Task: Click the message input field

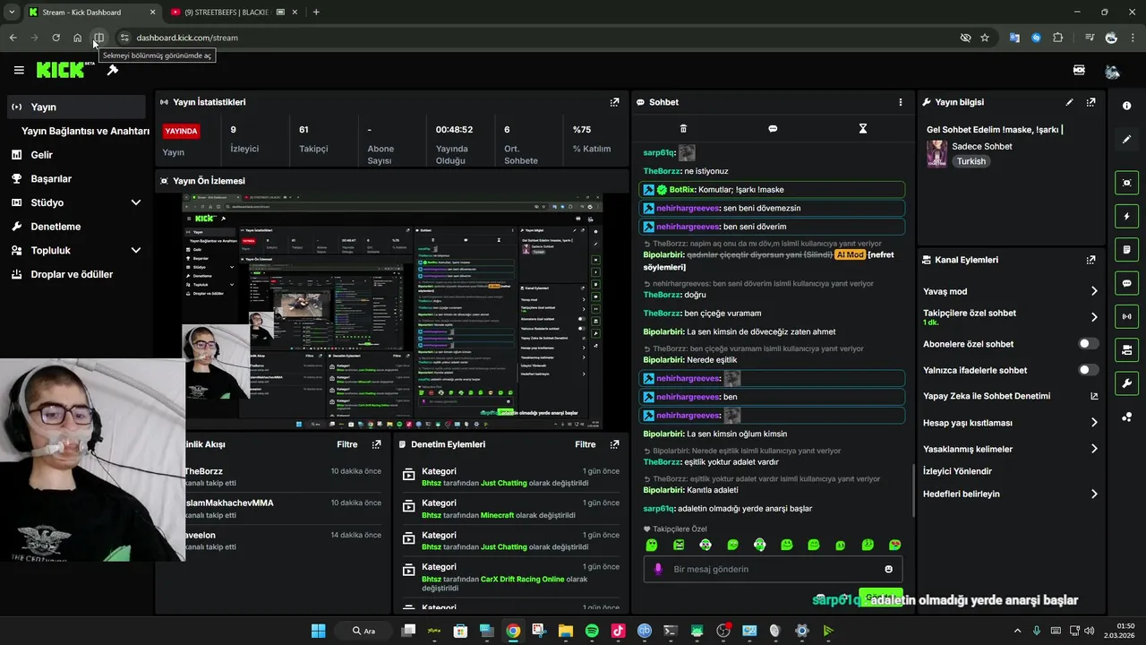Action: [x=773, y=569]
